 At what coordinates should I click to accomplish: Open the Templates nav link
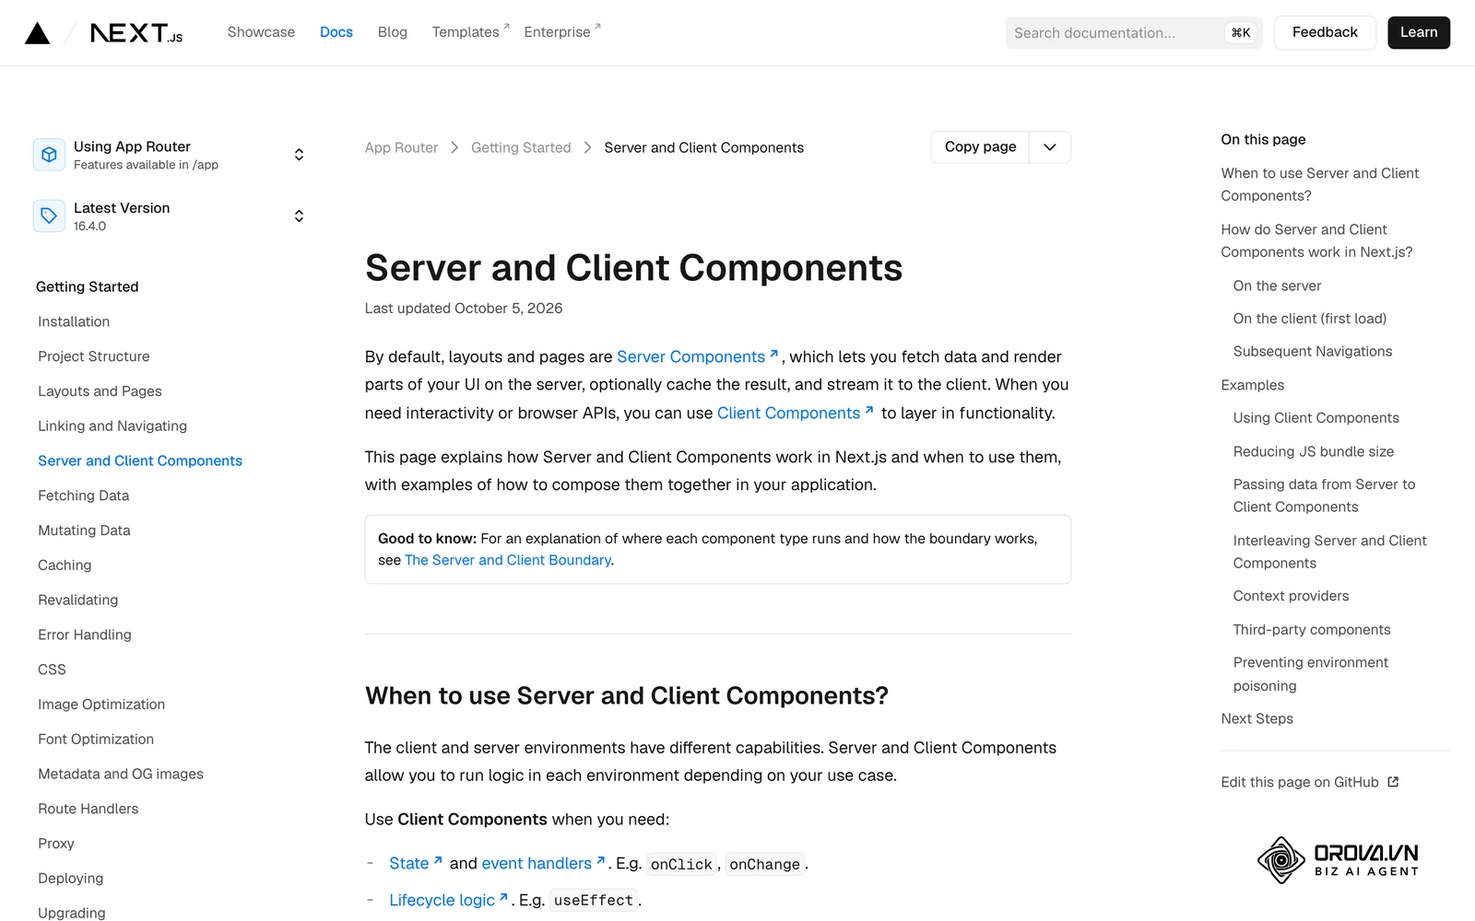tap(470, 32)
